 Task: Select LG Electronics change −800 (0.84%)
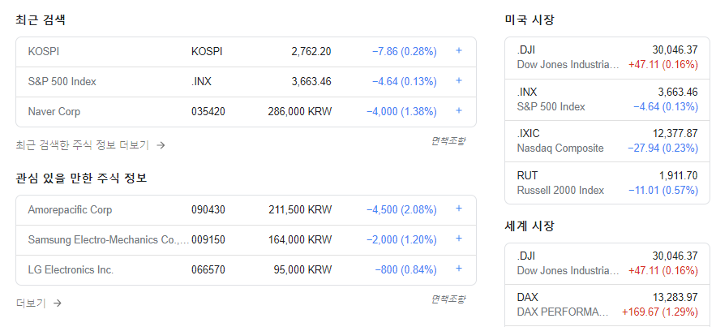point(406,270)
